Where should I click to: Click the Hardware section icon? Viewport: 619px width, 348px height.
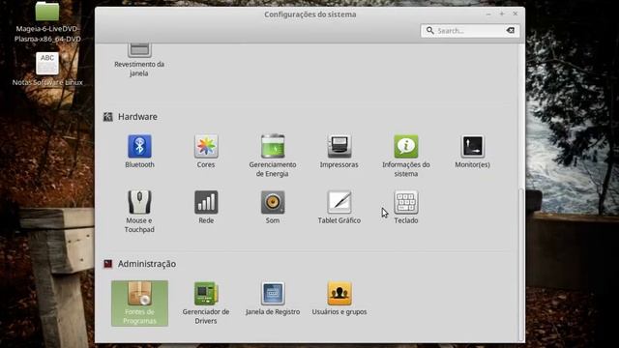[107, 117]
